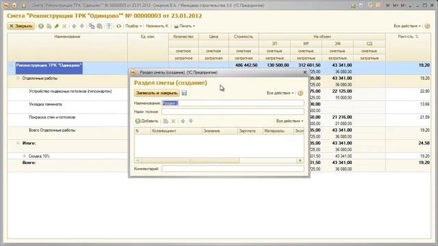Click the favorites star icon in title bar

pyautogui.click(x=353, y=5)
